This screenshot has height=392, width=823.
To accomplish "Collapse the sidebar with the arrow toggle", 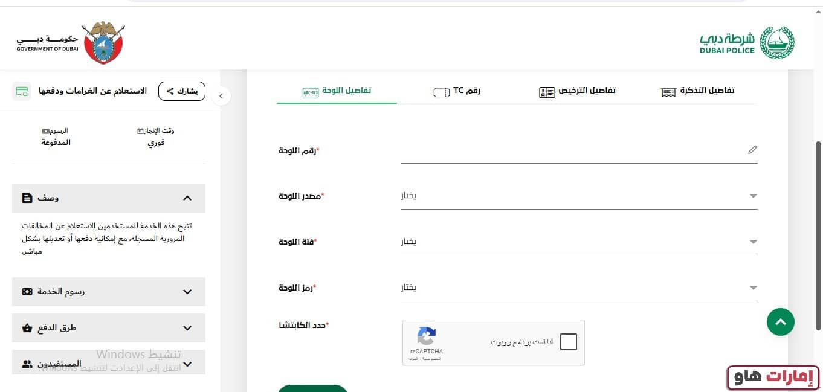I will click(222, 95).
